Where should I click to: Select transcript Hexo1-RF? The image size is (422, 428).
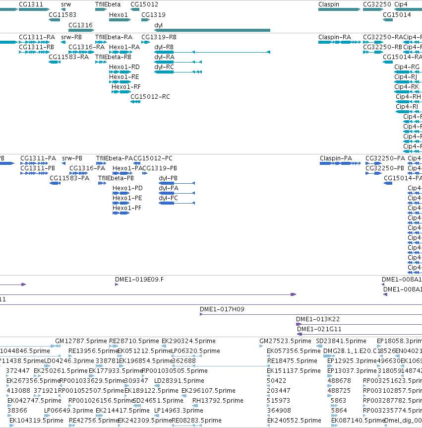click(126, 87)
